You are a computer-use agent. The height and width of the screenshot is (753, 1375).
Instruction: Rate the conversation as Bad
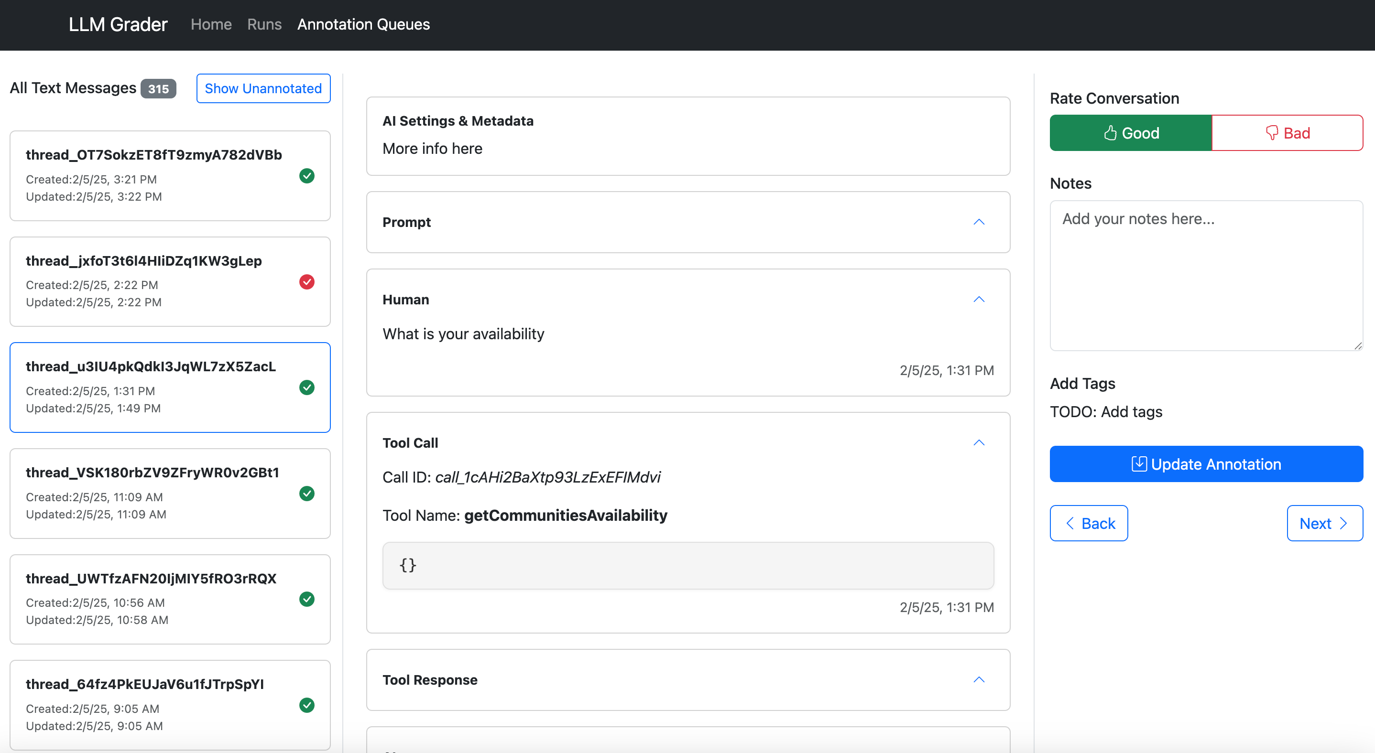[1287, 133]
